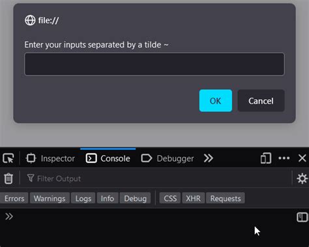The height and width of the screenshot is (247, 309).
Task: Clear console output with trash icon
Action: click(8, 179)
